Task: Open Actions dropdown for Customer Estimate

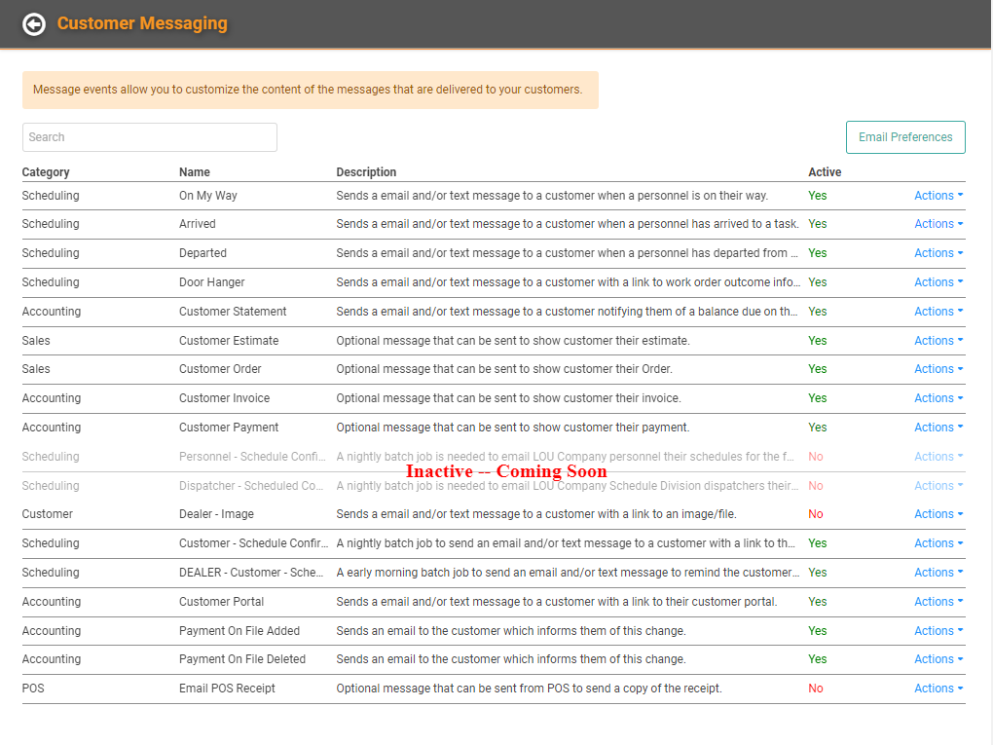Action: [x=938, y=341]
